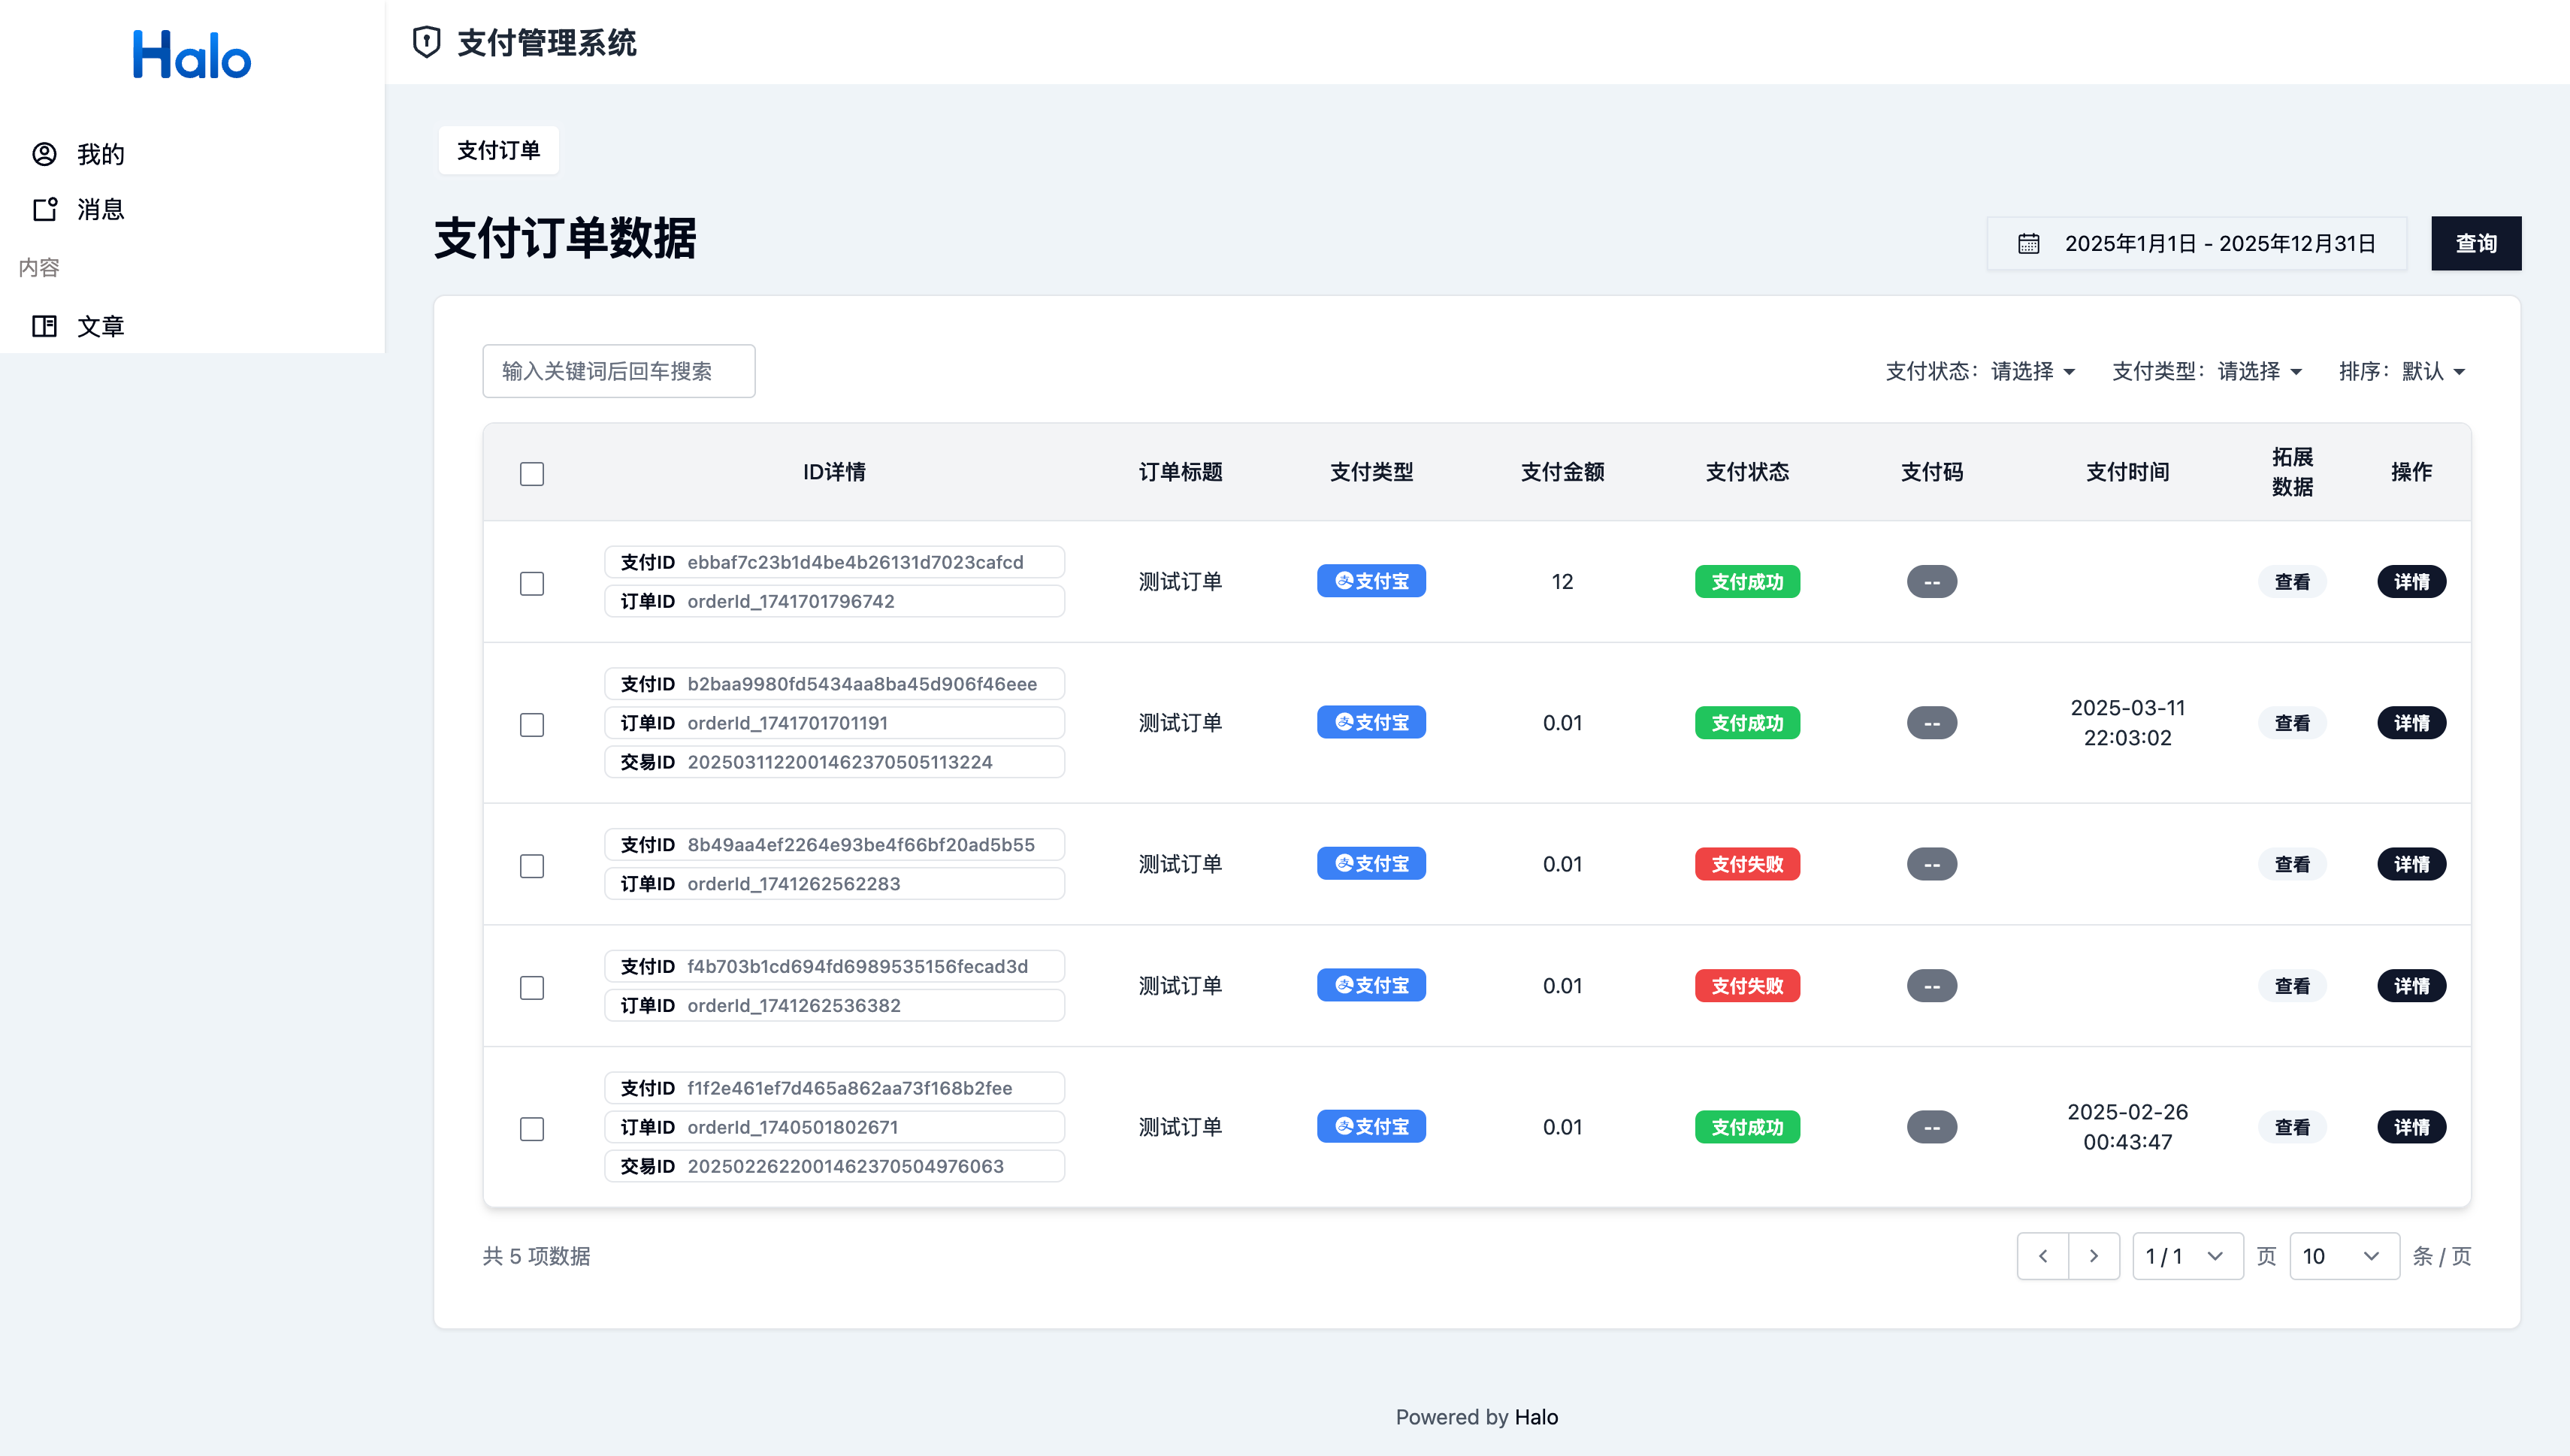
Task: Toggle the select-all checkbox in table header
Action: point(531,473)
